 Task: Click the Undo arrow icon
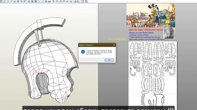pyautogui.click(x=21, y=1)
